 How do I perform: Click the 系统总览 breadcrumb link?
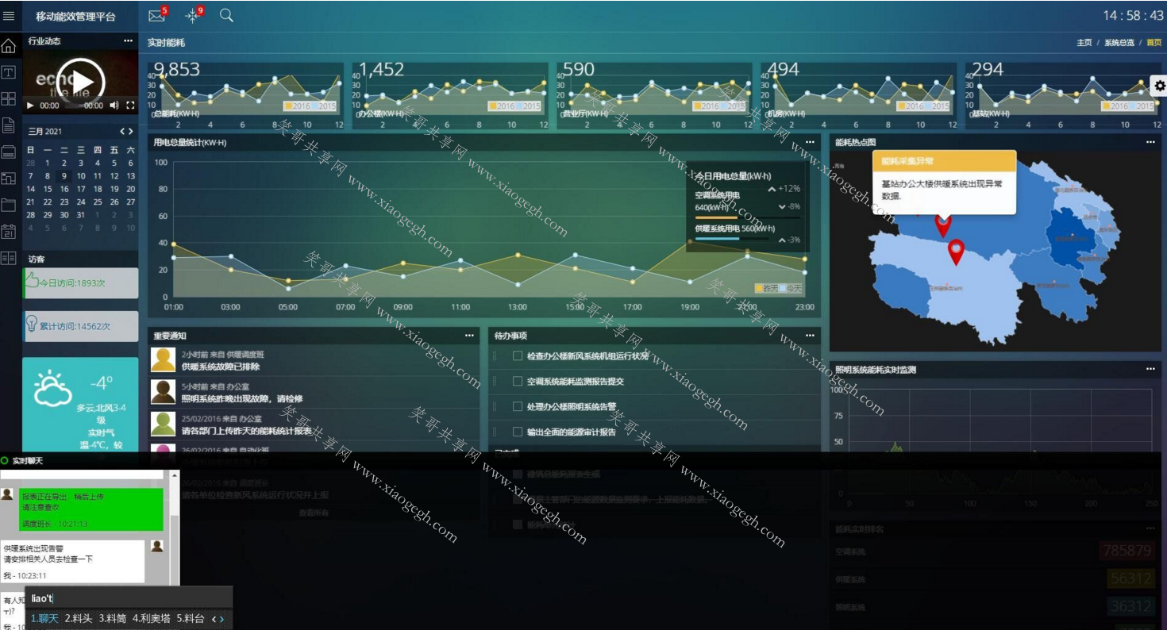pos(1119,43)
